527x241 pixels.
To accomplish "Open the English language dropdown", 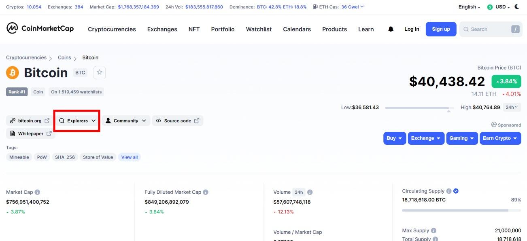I will click(x=469, y=7).
